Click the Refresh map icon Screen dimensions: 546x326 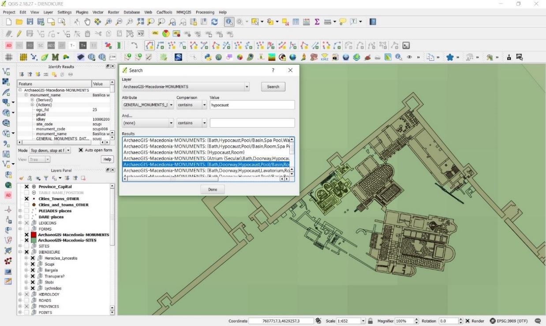[x=214, y=22]
